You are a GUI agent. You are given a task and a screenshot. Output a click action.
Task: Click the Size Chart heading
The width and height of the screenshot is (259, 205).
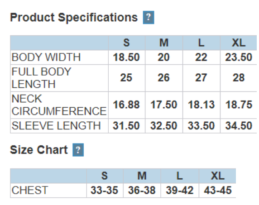click(39, 150)
